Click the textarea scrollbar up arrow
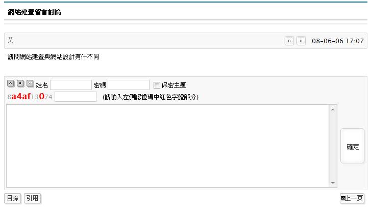This screenshot has width=370, height=207. [333, 109]
